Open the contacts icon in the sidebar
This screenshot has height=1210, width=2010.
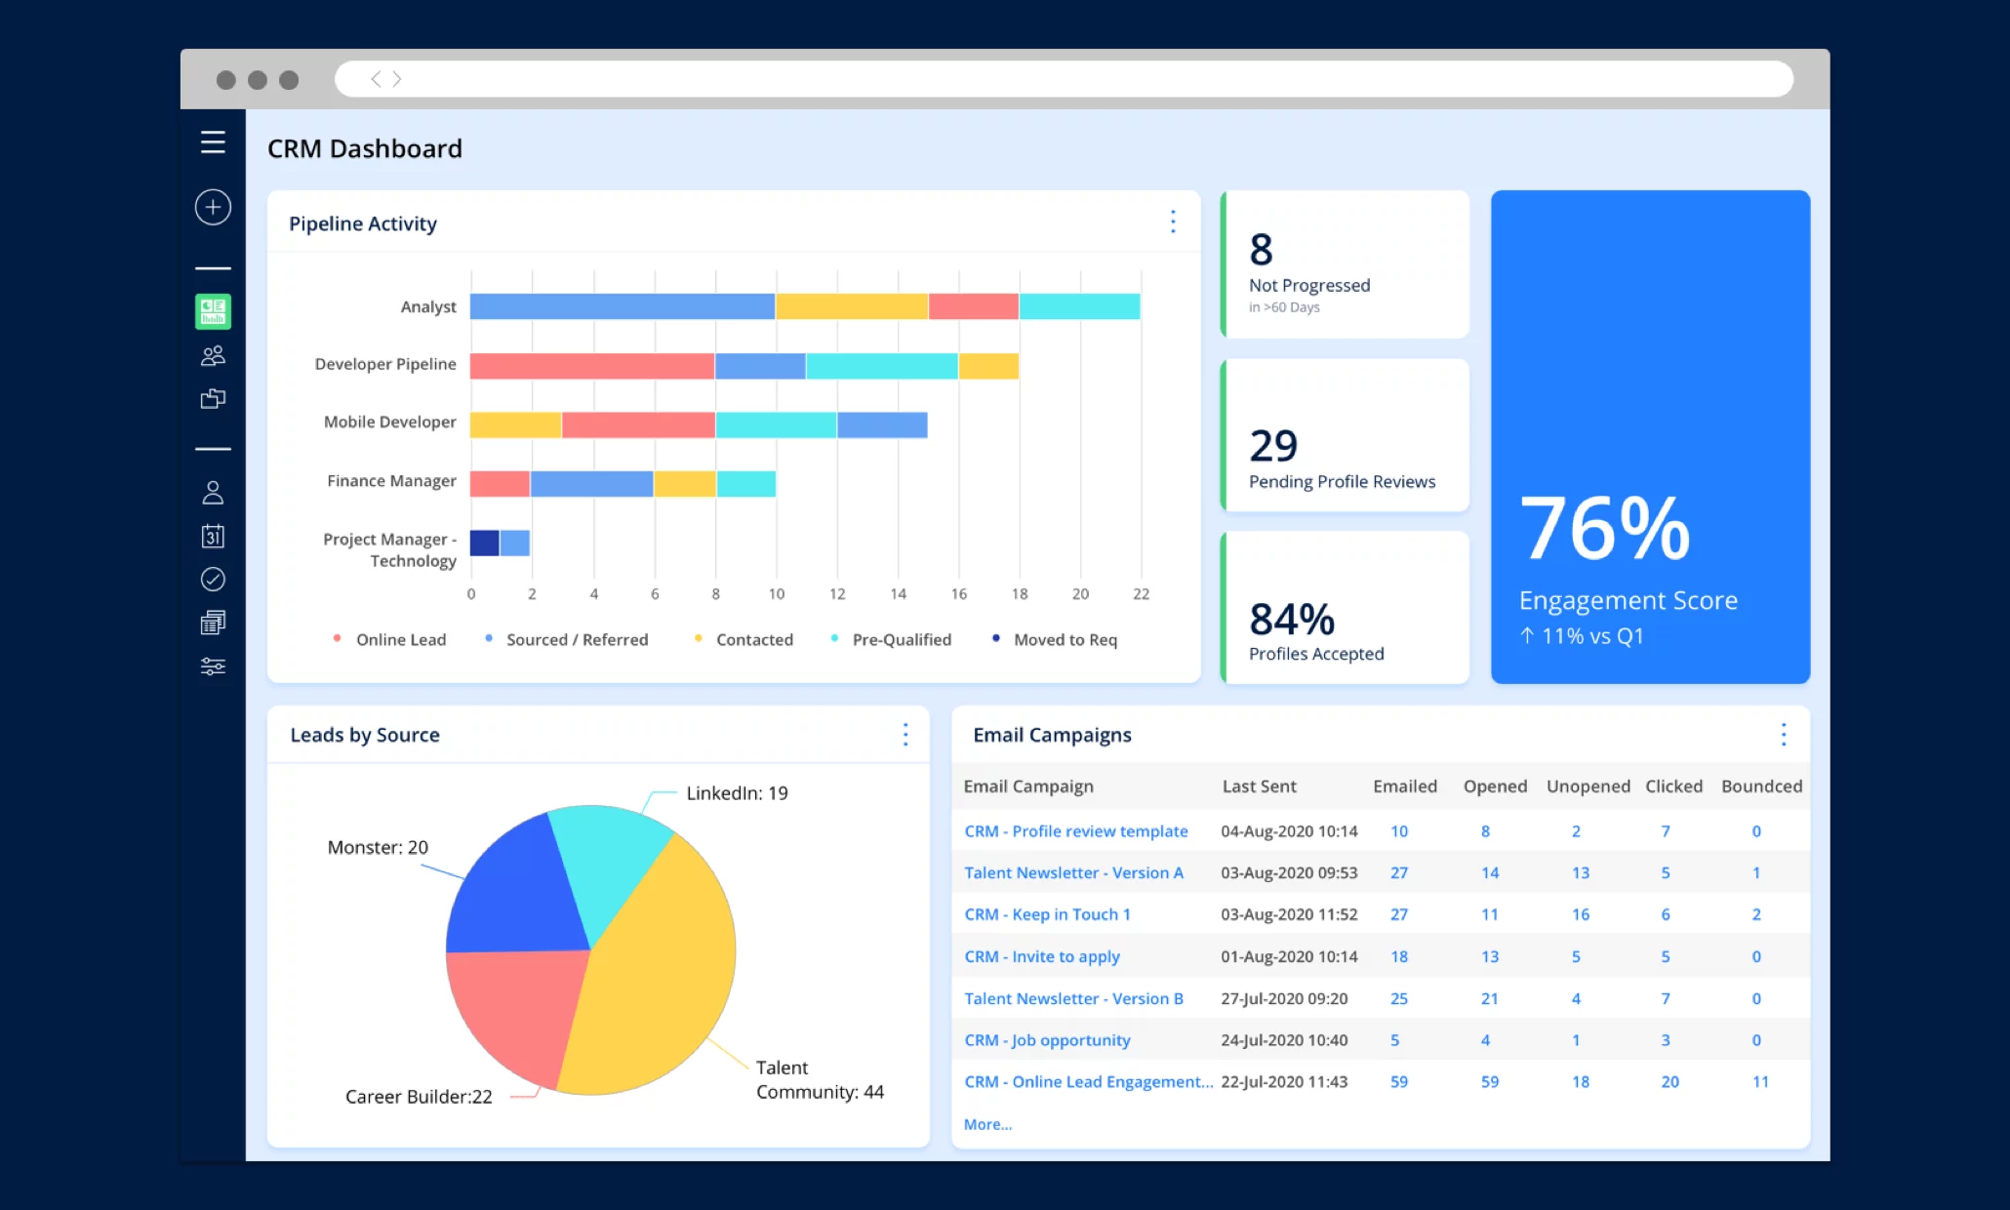click(x=213, y=356)
